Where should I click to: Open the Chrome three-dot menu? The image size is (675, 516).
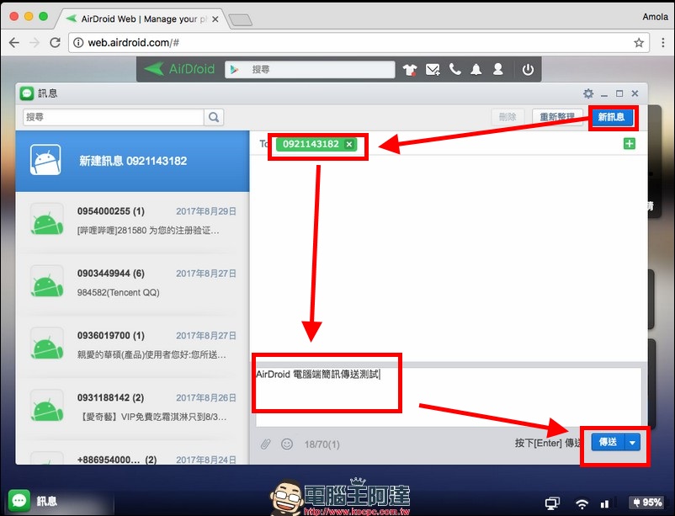[x=663, y=43]
